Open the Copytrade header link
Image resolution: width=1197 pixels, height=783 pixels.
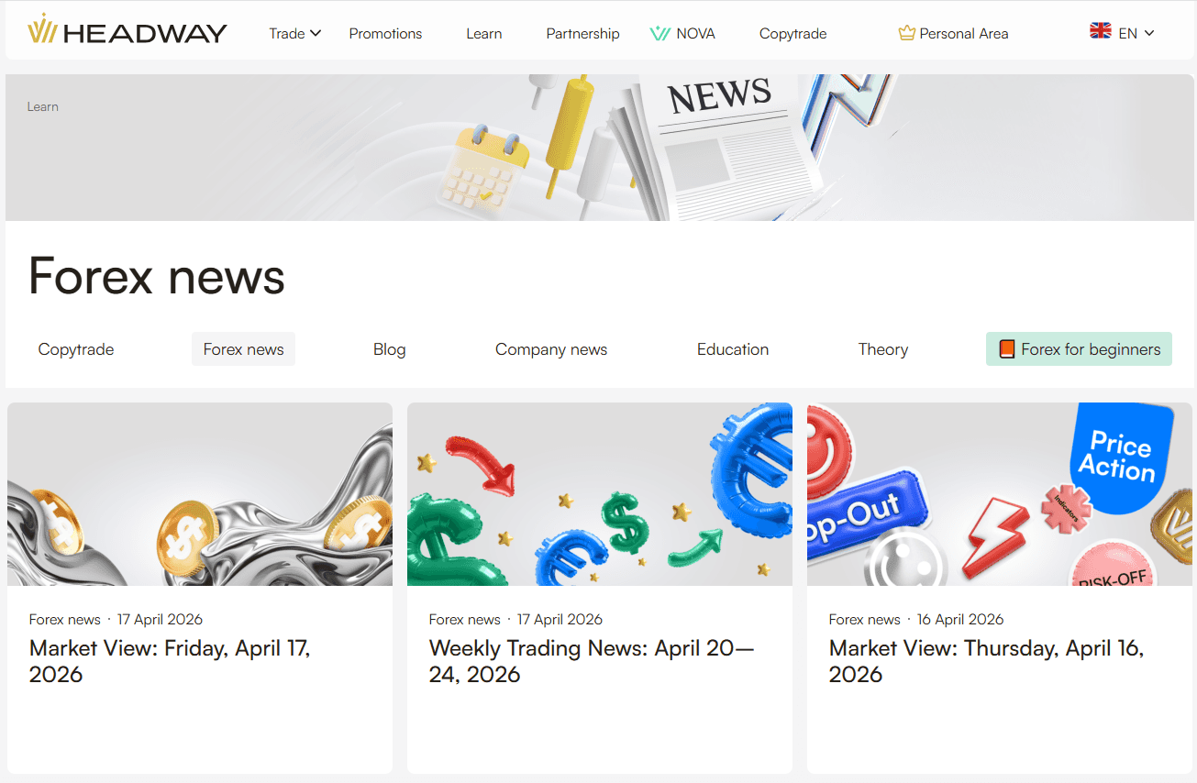coord(792,34)
